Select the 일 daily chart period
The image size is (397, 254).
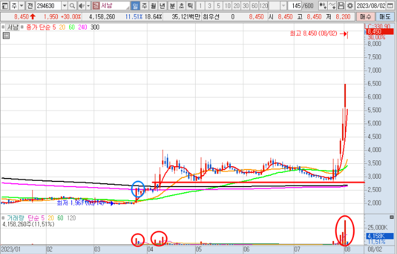(136, 6)
